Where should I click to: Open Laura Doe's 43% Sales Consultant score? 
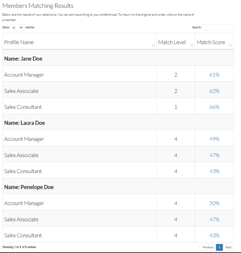point(214,171)
